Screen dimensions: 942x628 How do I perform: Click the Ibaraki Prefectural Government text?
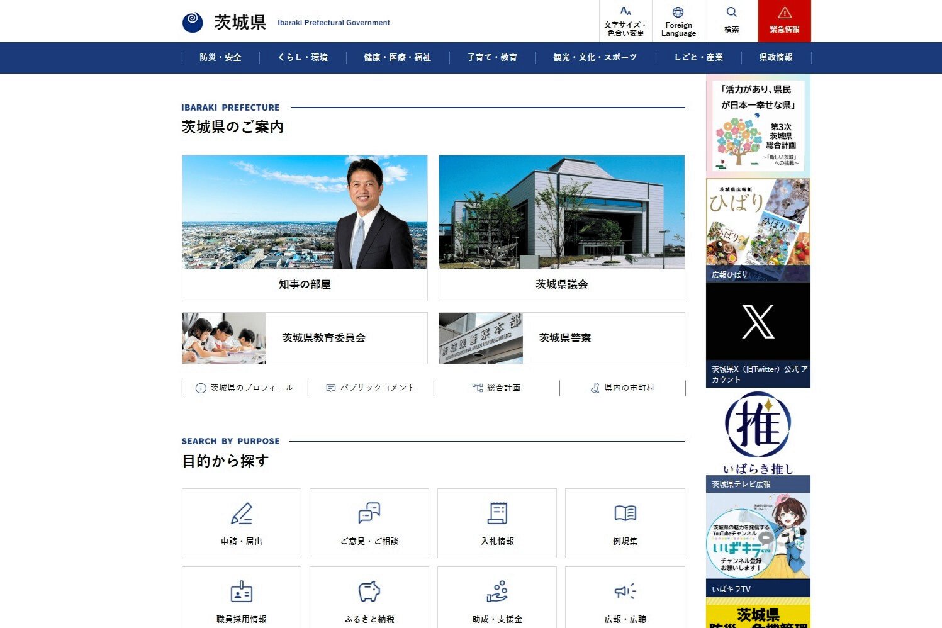(x=334, y=23)
